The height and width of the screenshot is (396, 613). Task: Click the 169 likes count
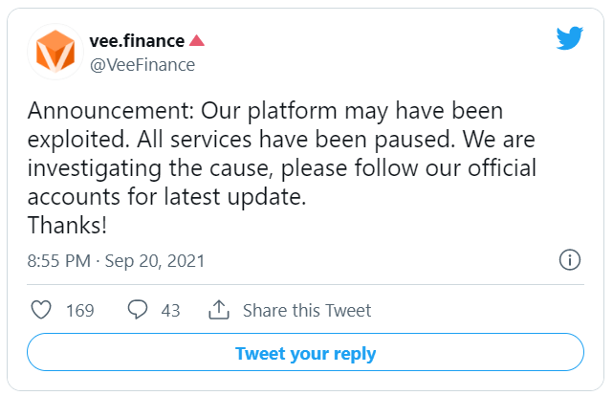(x=80, y=311)
